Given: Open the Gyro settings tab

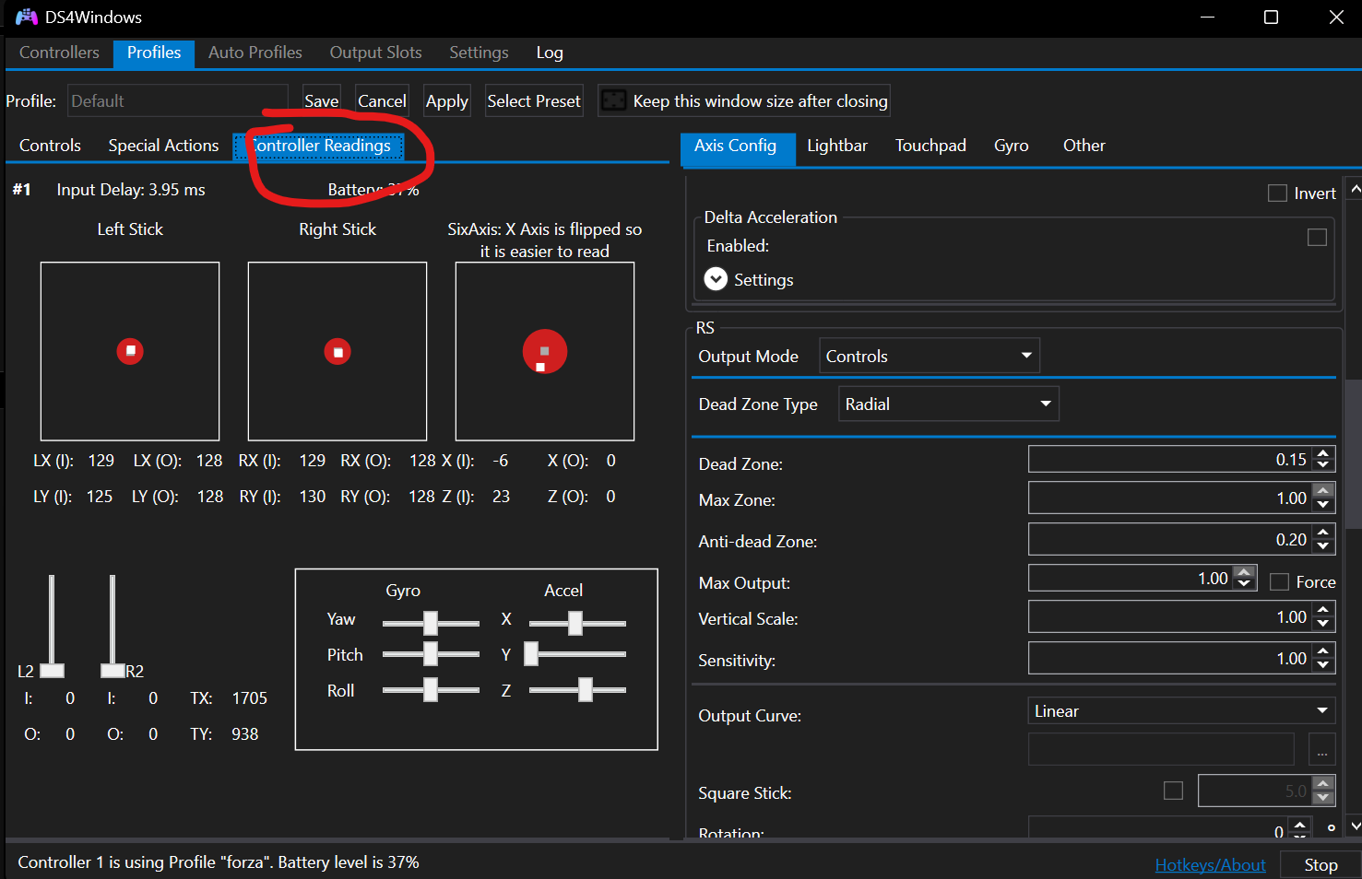Looking at the screenshot, I should (1012, 146).
